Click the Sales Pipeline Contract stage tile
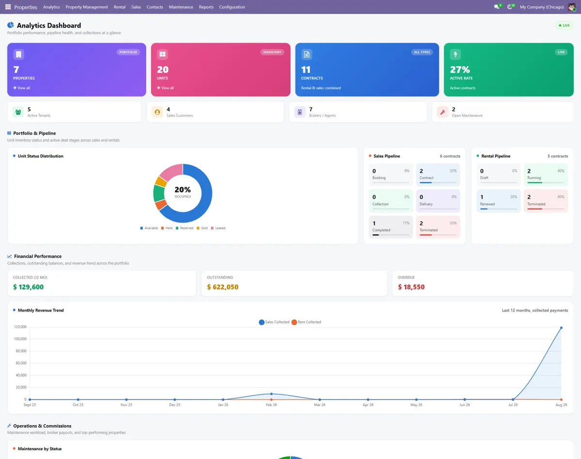 pos(438,175)
